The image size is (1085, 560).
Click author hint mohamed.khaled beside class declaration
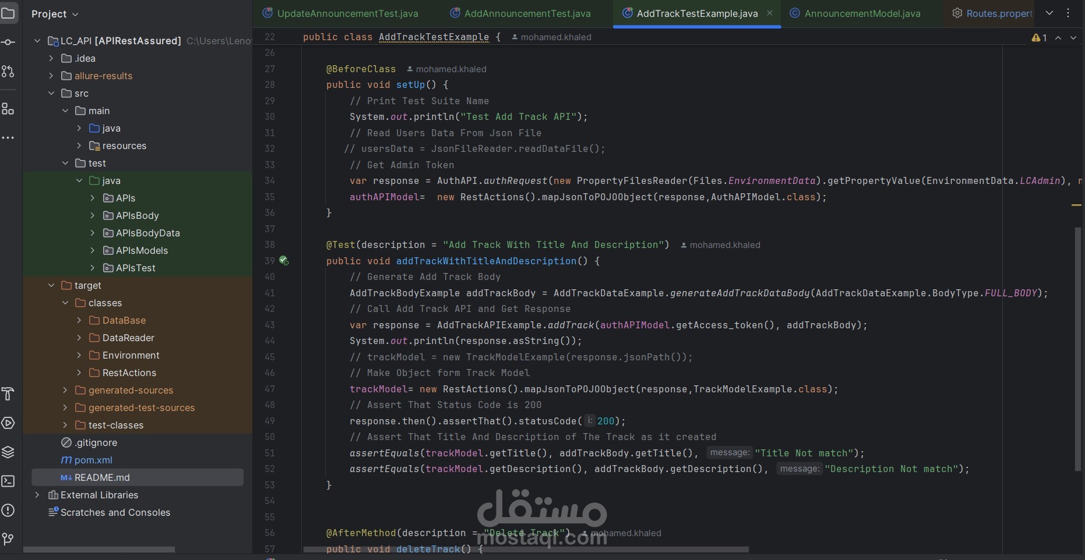(551, 37)
